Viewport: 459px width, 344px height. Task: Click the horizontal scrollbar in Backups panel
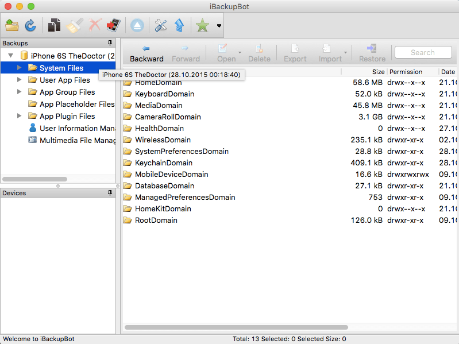34,179
